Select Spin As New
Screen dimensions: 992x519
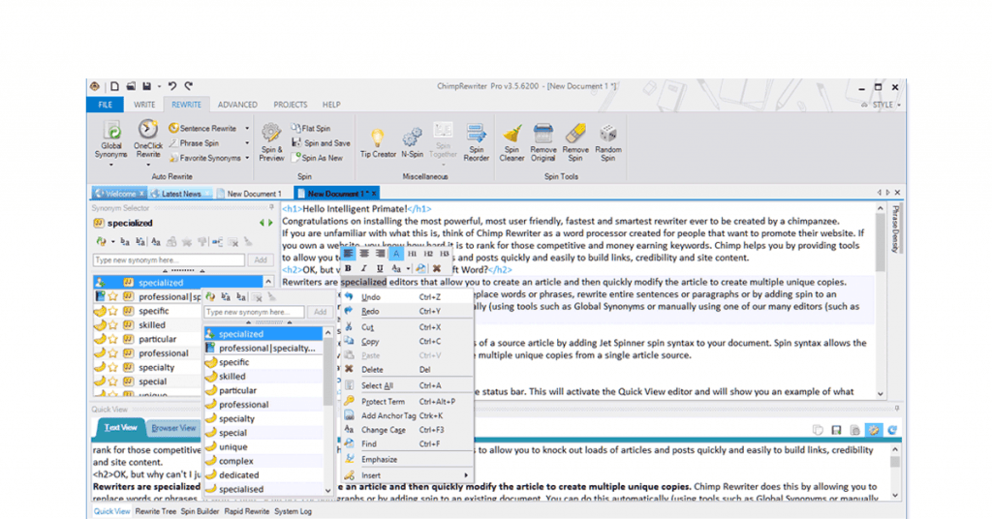(x=317, y=158)
